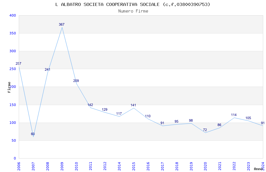Screen dimensions: 266x172
Task: Click the y-axis tick value 250
Action: coord(13,69)
